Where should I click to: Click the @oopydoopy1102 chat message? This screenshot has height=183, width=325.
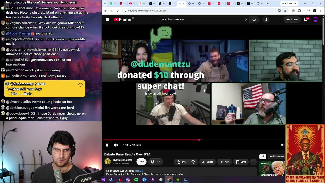pyautogui.click(x=43, y=116)
